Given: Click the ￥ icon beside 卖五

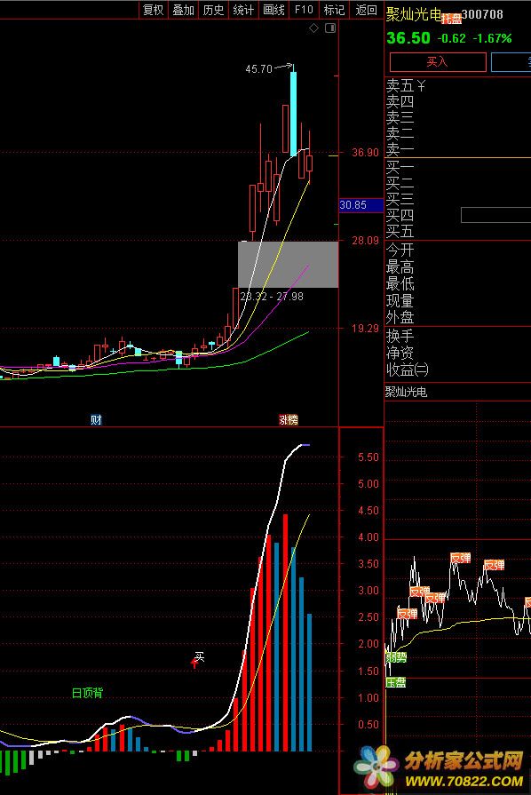Looking at the screenshot, I should [x=421, y=85].
